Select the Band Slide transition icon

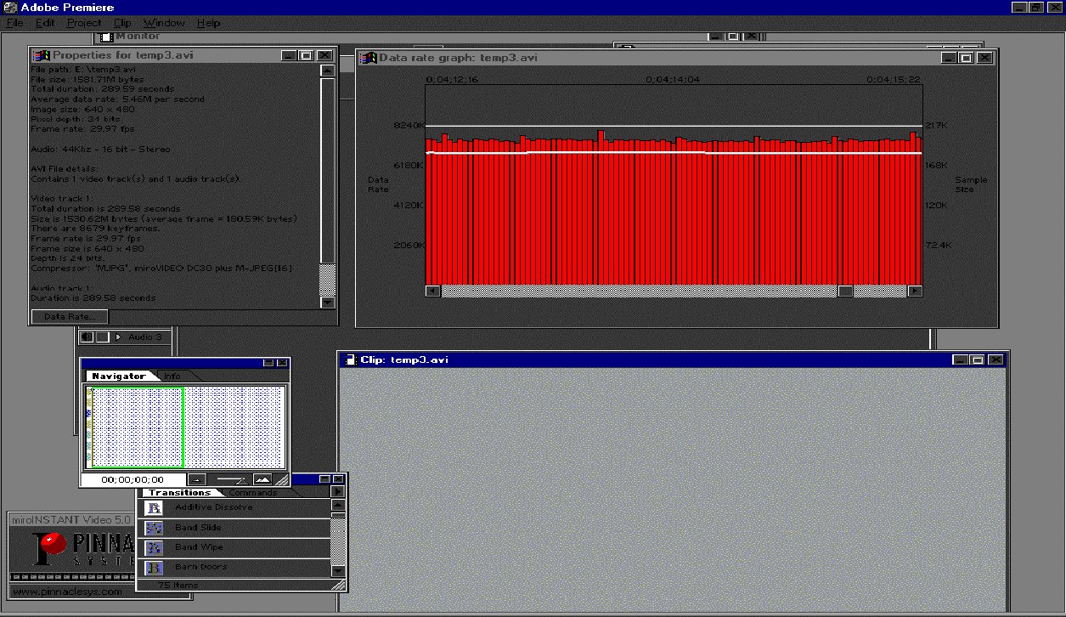click(154, 528)
